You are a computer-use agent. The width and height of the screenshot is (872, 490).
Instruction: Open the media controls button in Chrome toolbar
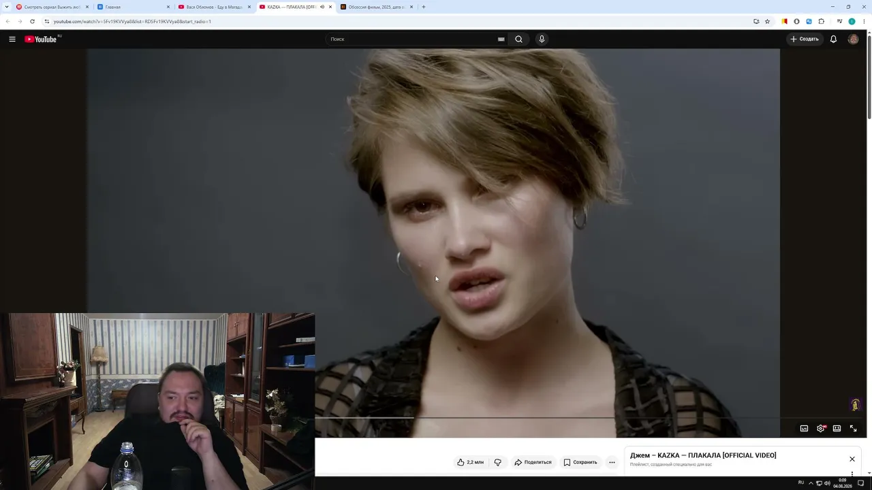coord(839,21)
